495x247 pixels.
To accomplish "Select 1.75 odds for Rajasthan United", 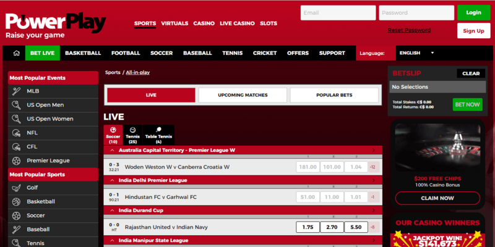I will (308, 227).
